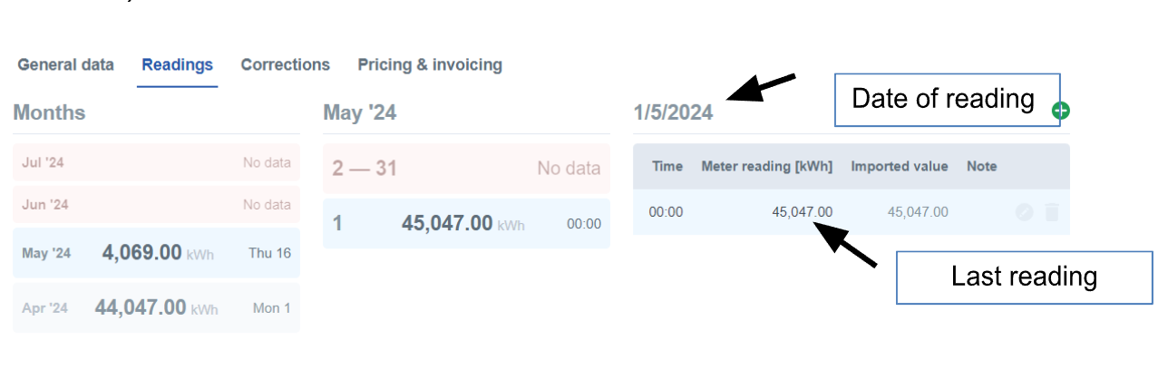Screen dimensions: 1168x389
Task: Click the Meter reading [kWh] column header
Action: tap(766, 167)
